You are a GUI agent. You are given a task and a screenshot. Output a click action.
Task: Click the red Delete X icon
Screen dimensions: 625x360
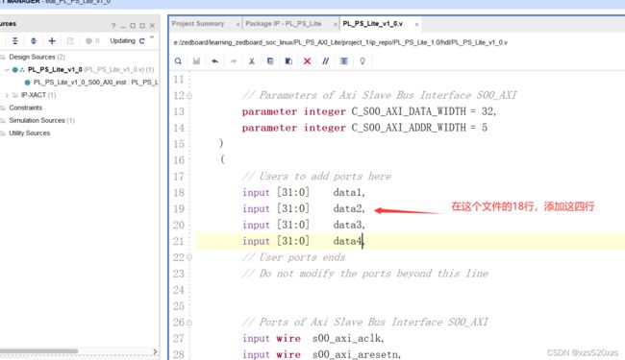[x=307, y=61]
